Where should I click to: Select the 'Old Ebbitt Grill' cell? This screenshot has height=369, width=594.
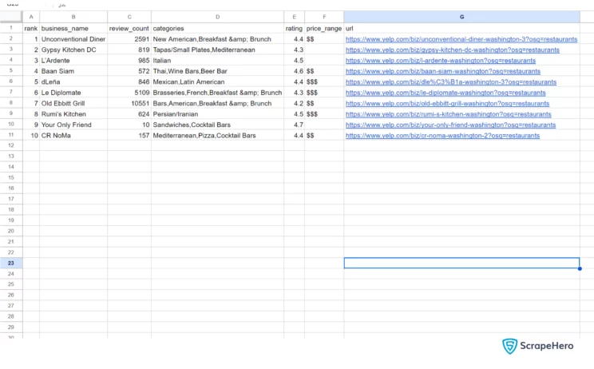[73, 103]
